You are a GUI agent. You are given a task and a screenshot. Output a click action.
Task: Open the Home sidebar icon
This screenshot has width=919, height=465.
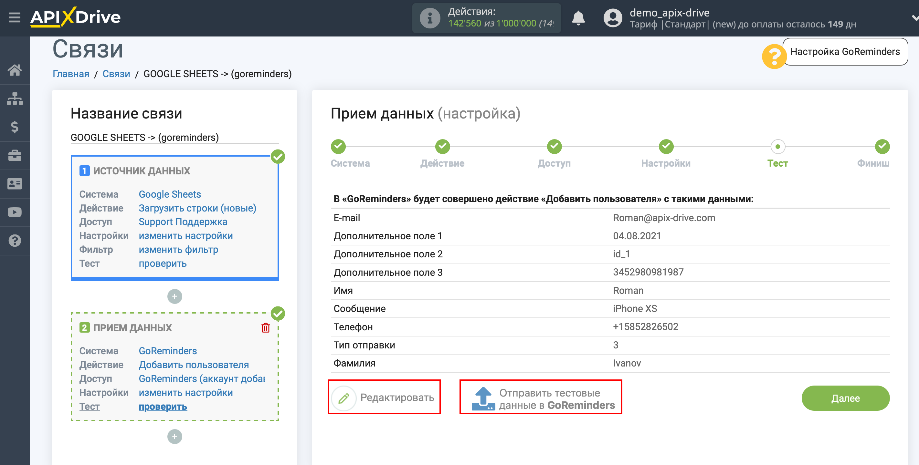coord(15,70)
